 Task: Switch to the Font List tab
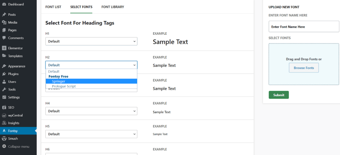pyautogui.click(x=53, y=7)
